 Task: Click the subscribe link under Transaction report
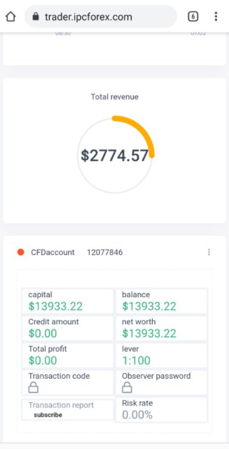click(48, 415)
